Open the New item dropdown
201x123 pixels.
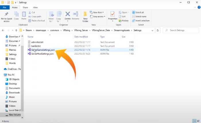coord(98,13)
